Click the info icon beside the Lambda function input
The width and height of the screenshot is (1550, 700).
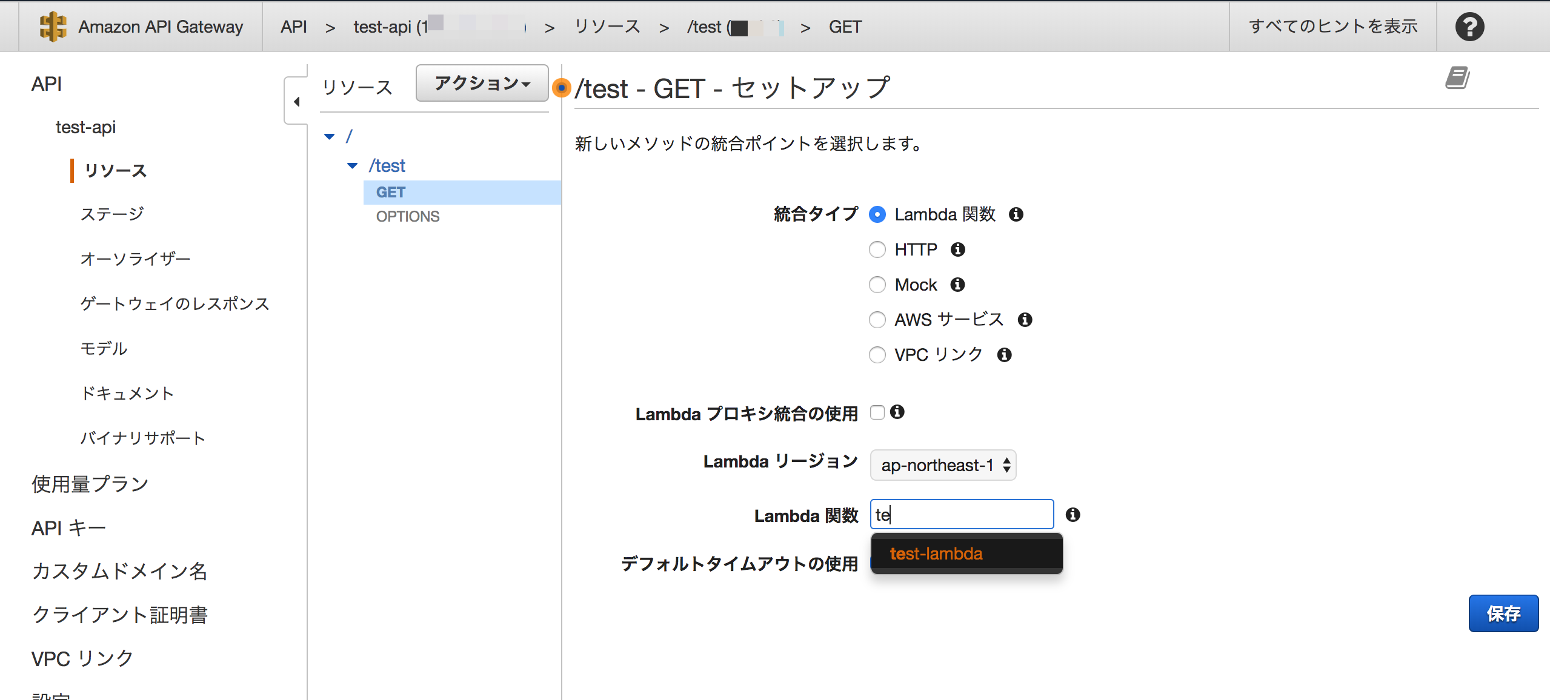1074,514
